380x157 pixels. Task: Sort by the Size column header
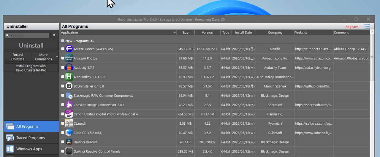point(186,32)
